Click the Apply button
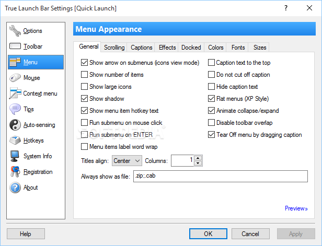The image size is (322, 246). tap(296, 233)
